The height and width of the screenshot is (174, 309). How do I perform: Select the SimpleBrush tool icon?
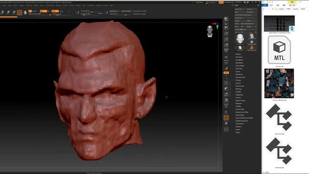pyautogui.click(x=252, y=48)
